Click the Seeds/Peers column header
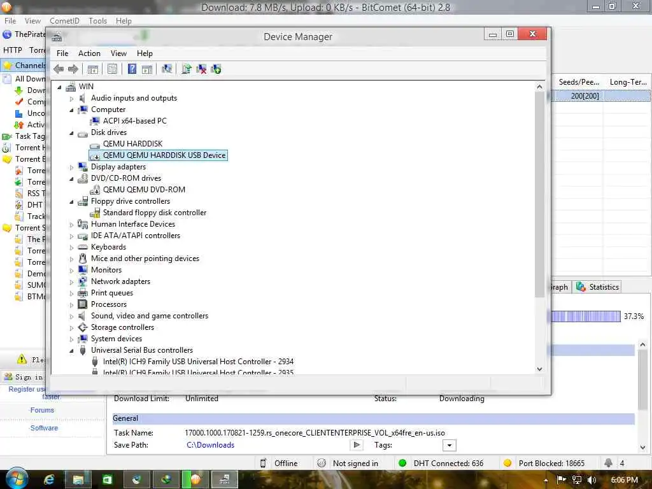 [x=579, y=82]
